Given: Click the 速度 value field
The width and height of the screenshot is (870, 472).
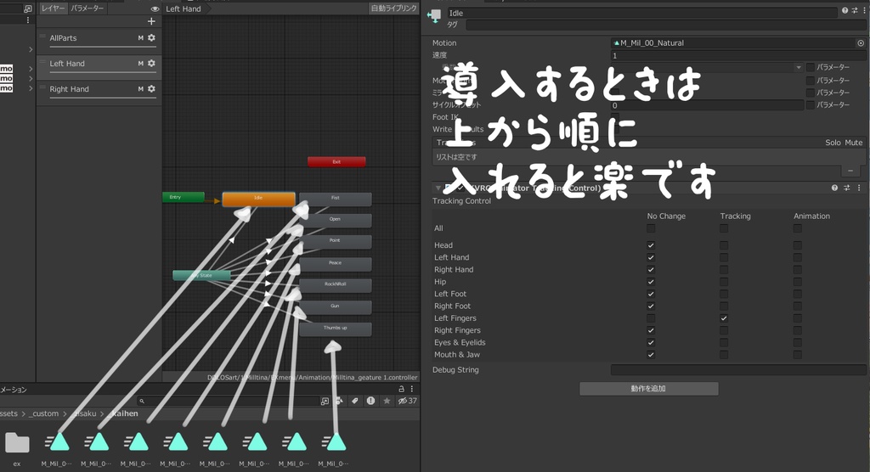Looking at the screenshot, I should 738,55.
